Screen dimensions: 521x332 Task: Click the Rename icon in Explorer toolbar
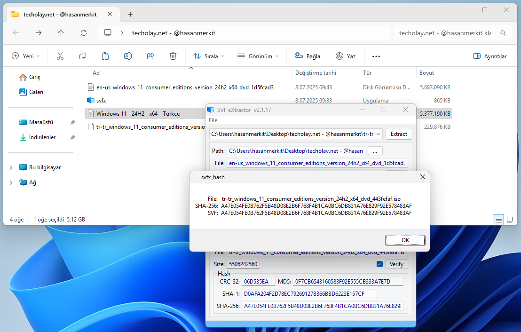[x=128, y=56]
